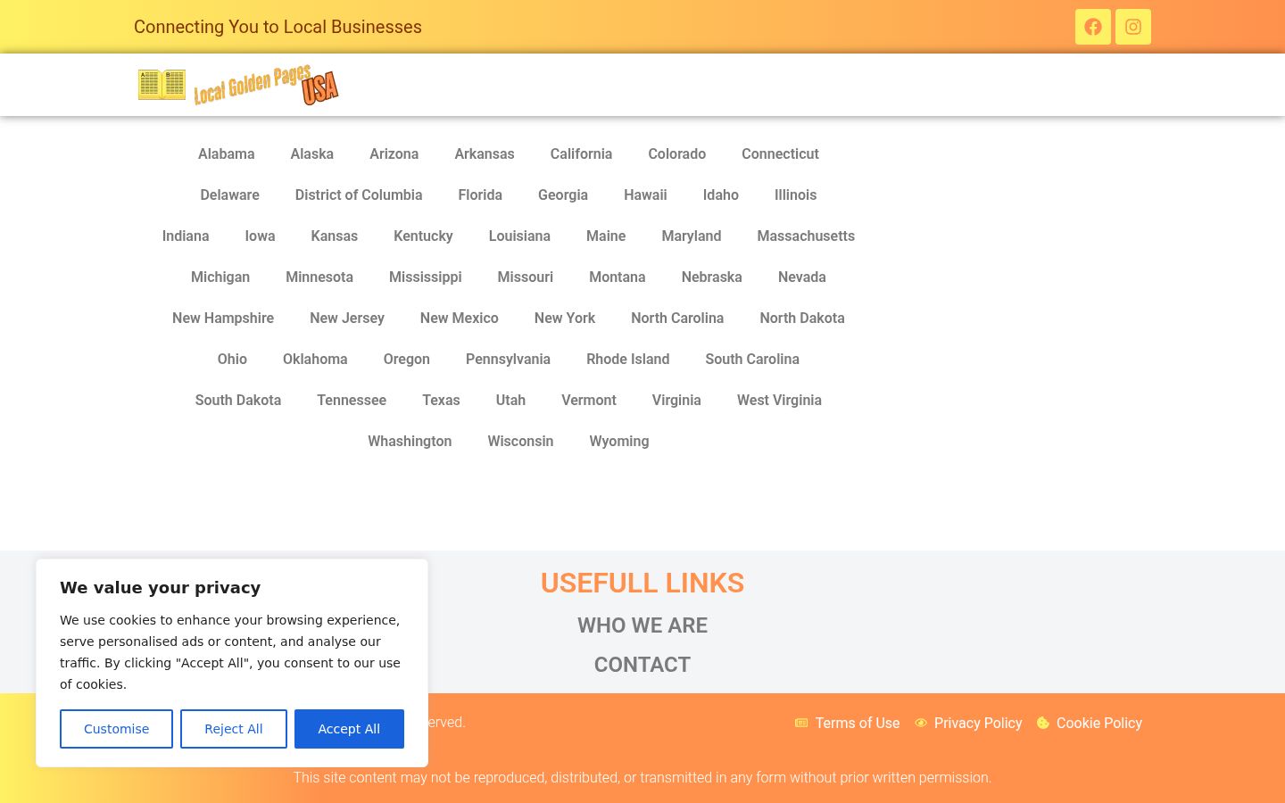Open the Facebook social icon
Image resolution: width=1285 pixels, height=803 pixels.
[x=1092, y=27]
